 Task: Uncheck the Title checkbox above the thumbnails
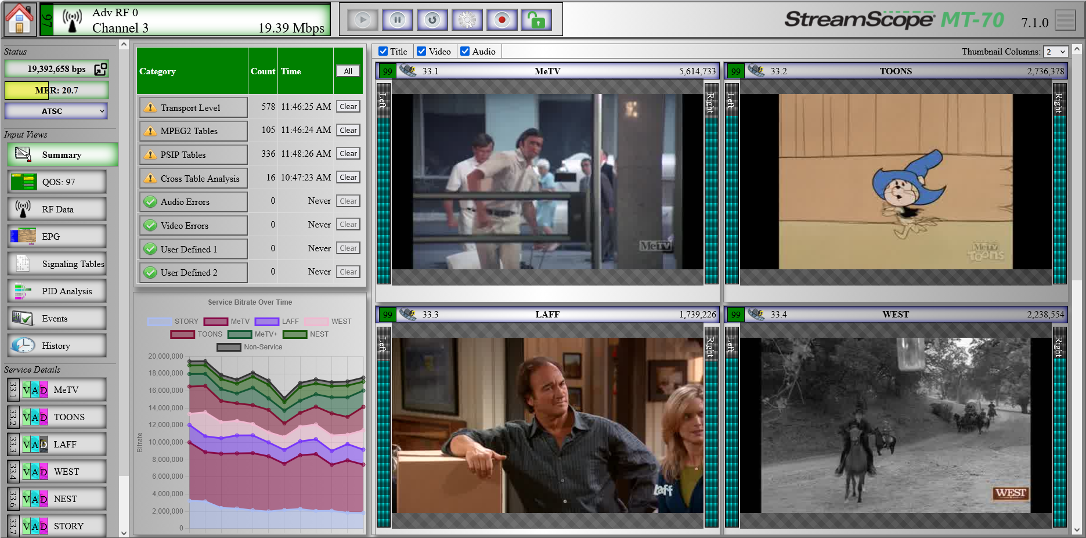pyautogui.click(x=383, y=51)
